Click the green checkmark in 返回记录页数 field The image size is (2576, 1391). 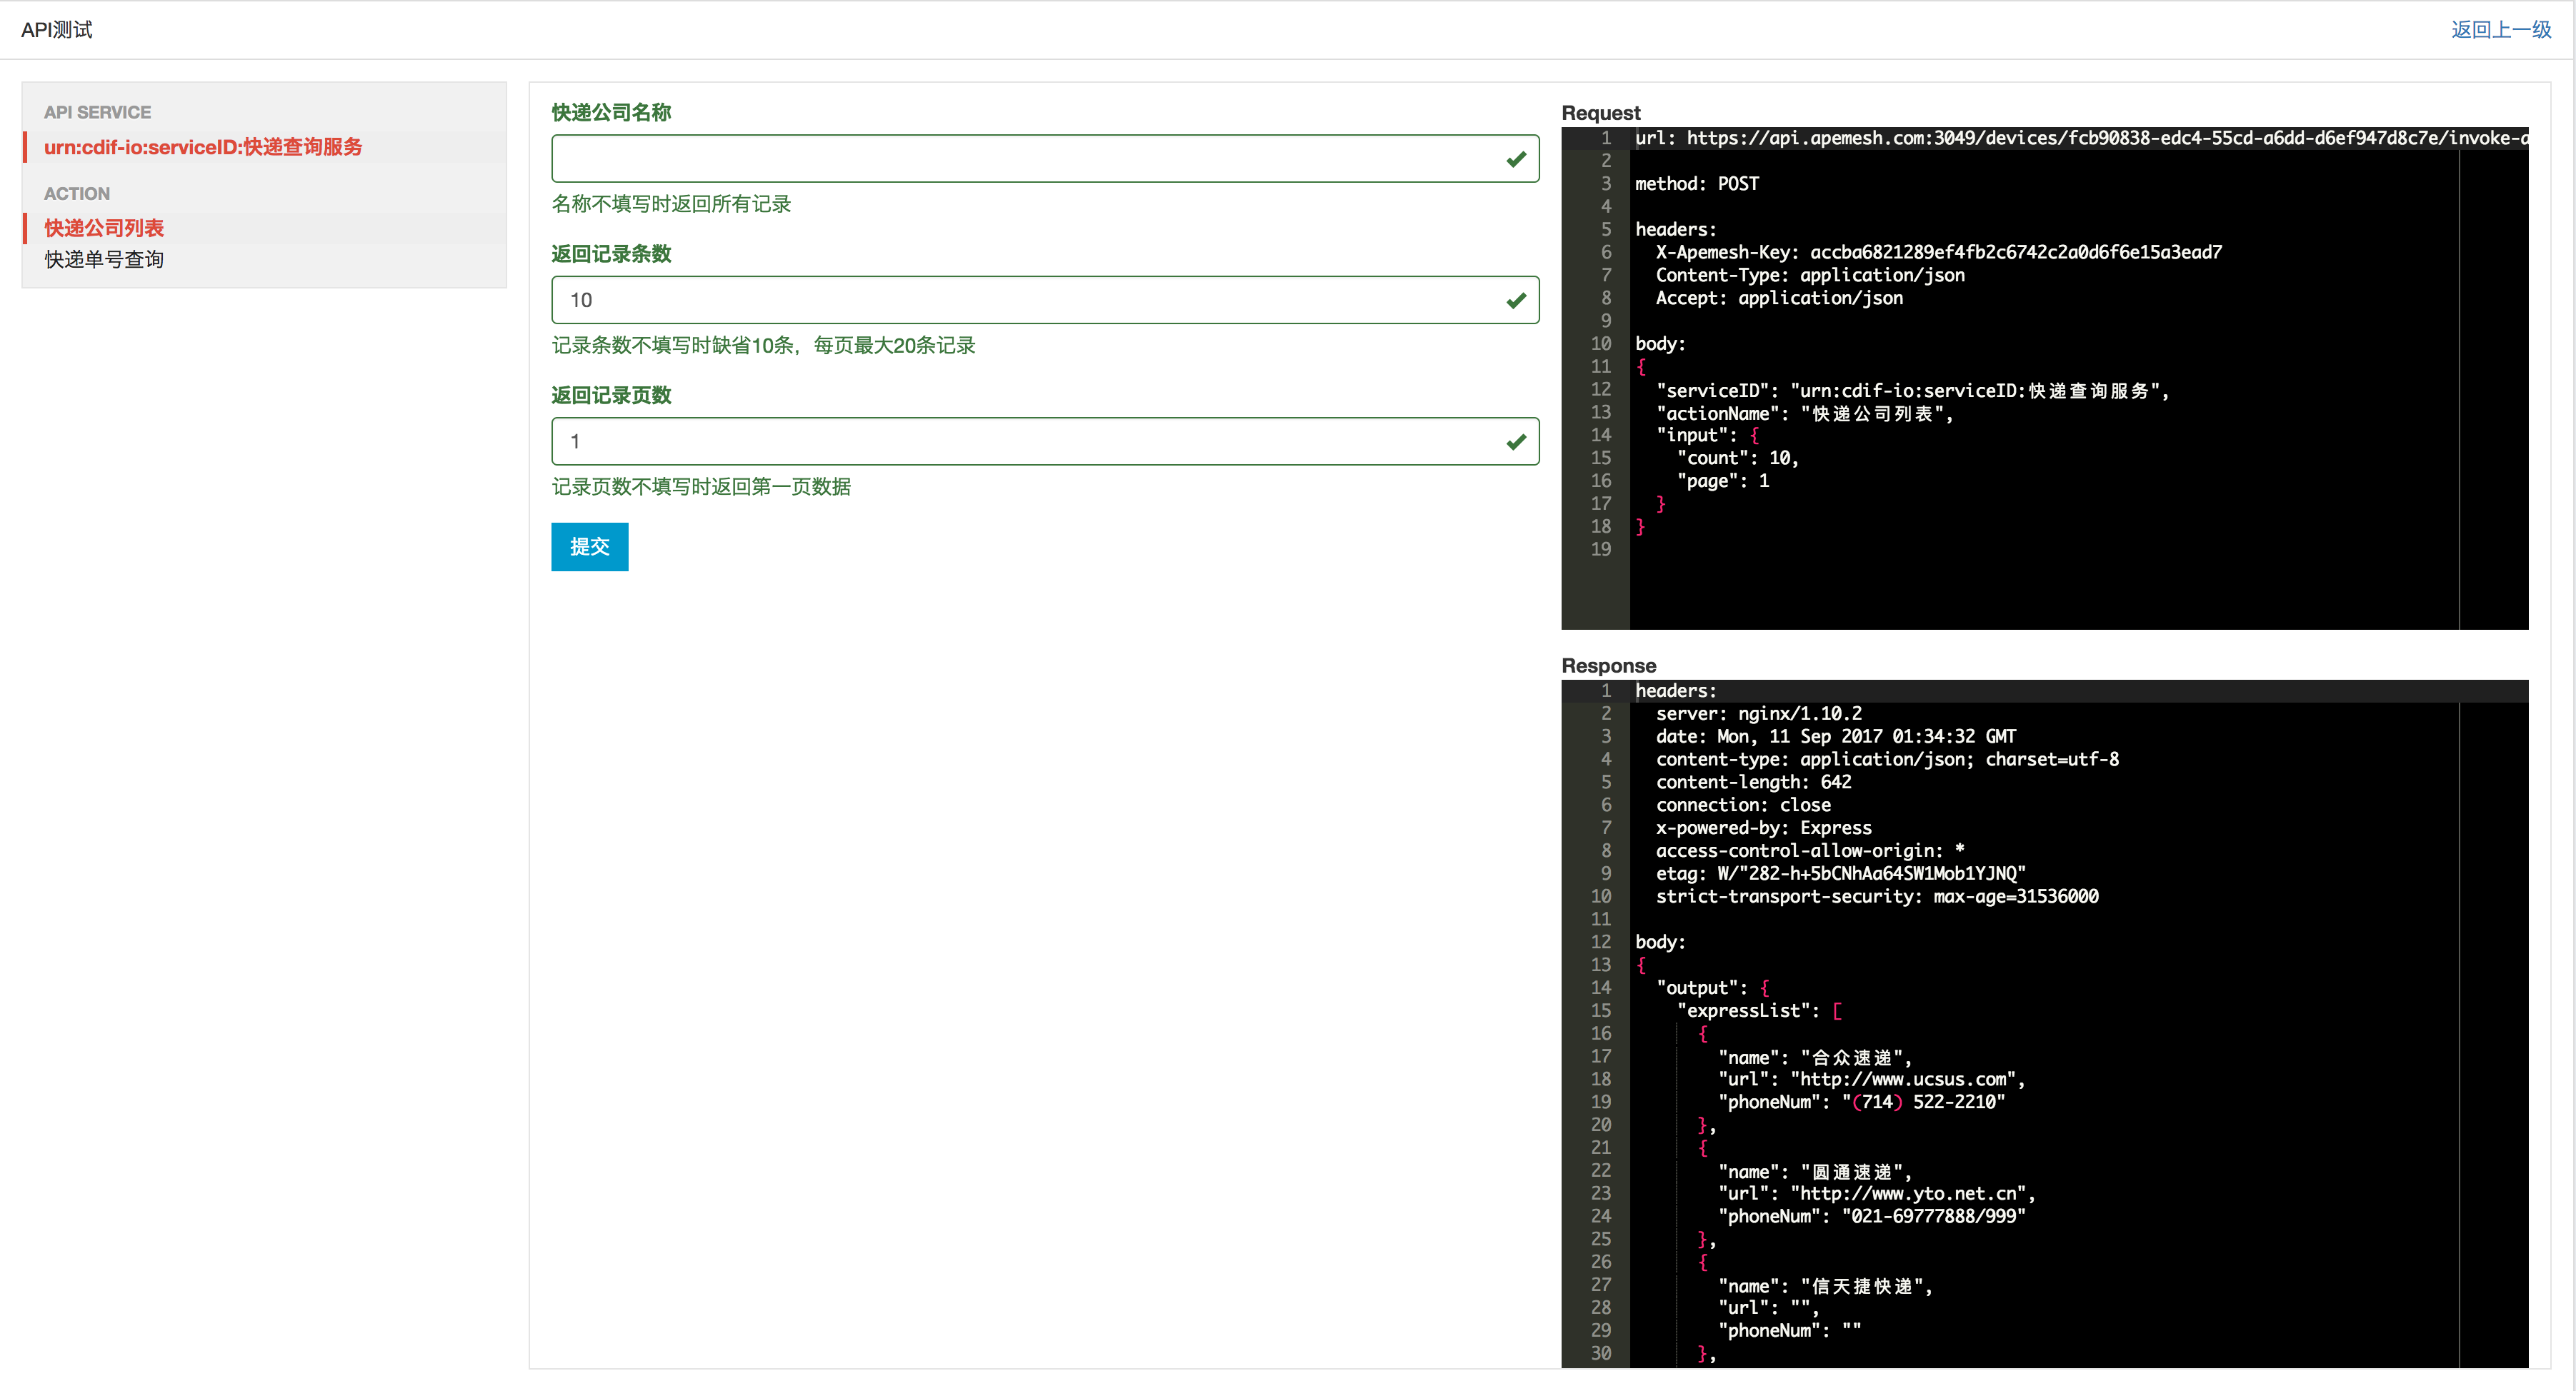point(1516,442)
